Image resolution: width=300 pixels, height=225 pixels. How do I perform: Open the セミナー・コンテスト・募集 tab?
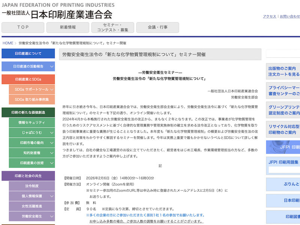[x=112, y=27]
